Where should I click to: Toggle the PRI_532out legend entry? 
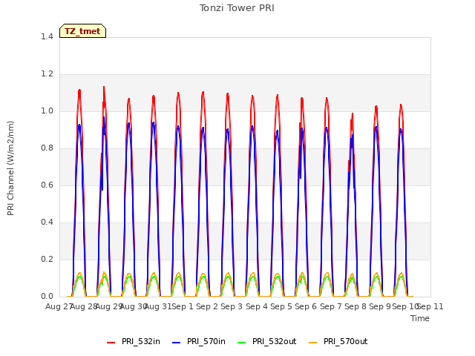pos(267,341)
